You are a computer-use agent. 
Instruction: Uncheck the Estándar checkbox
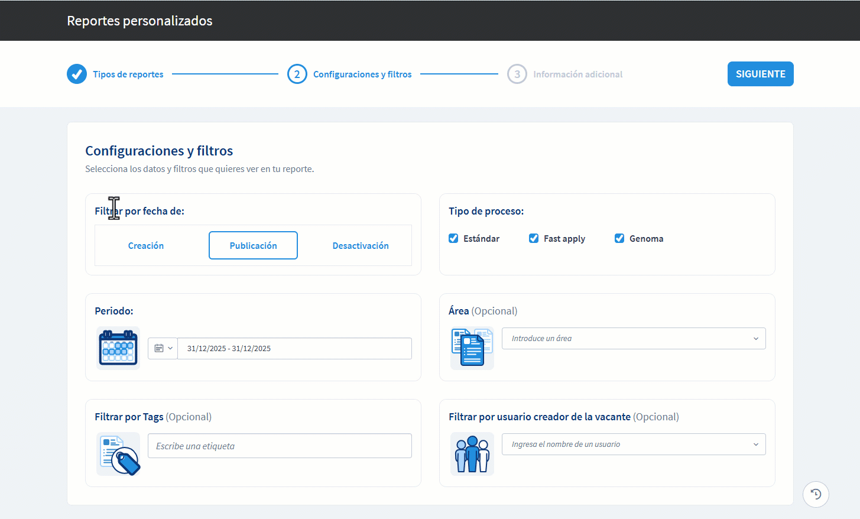pyautogui.click(x=453, y=238)
